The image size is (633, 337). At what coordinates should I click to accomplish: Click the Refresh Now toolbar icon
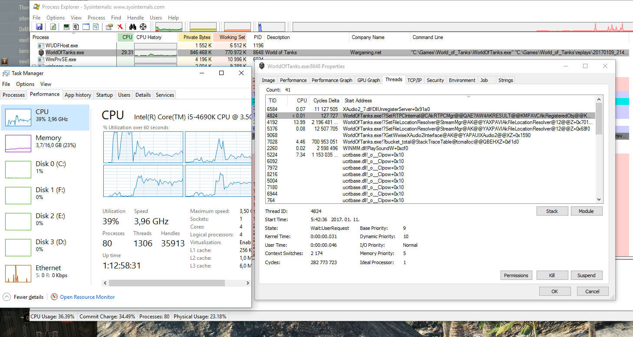point(53,27)
